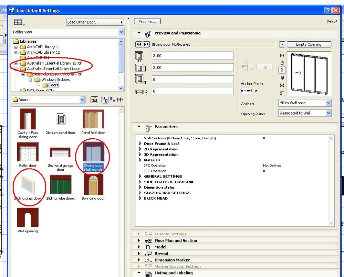Collapse Preview and Positioning panel

139,33
